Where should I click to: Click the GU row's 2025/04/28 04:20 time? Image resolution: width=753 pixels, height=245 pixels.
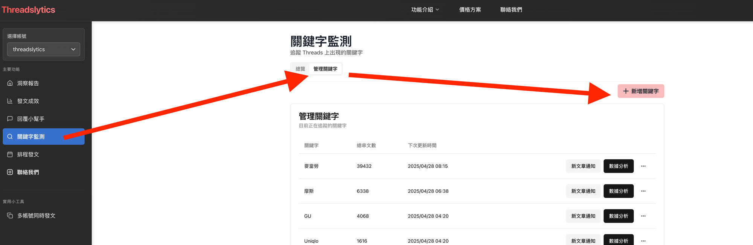coord(428,216)
